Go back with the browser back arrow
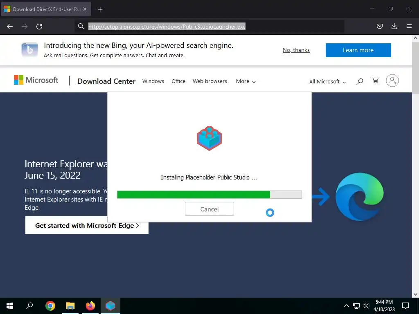The height and width of the screenshot is (314, 419). click(10, 27)
